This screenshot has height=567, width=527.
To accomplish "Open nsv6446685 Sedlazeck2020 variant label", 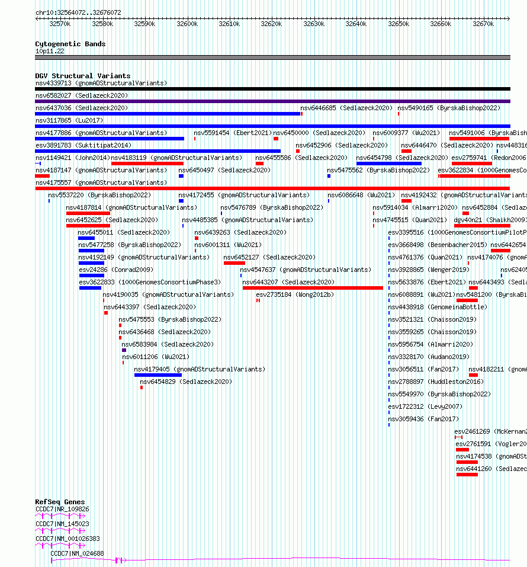I will point(346,108).
